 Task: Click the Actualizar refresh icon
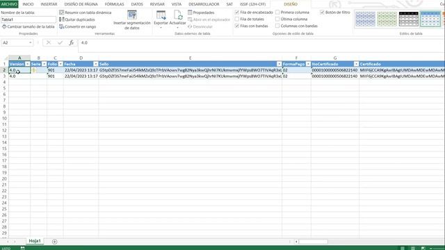(x=178, y=15)
